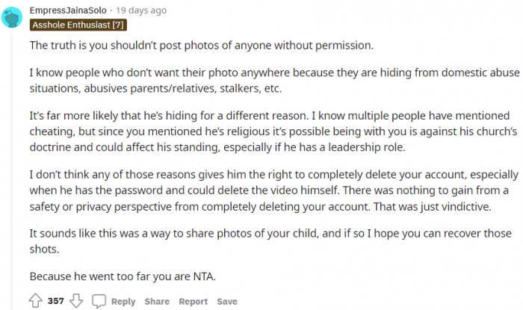Click the speech bubble reply icon

coord(99,301)
